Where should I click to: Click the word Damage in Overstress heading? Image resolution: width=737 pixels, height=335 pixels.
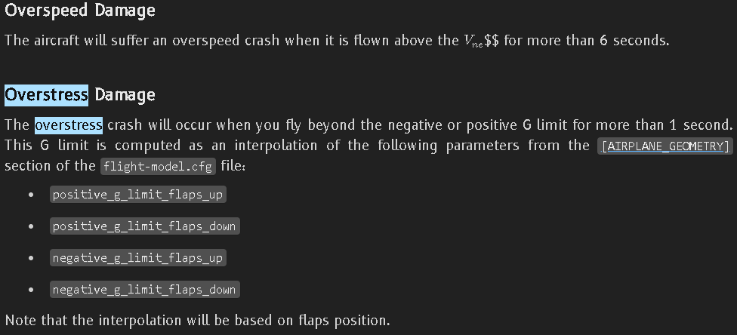pos(125,95)
